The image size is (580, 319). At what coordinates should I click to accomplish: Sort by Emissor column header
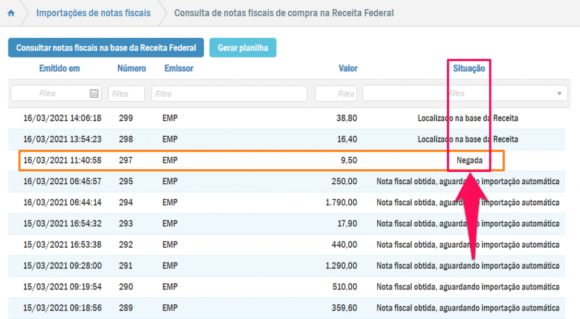(x=179, y=68)
